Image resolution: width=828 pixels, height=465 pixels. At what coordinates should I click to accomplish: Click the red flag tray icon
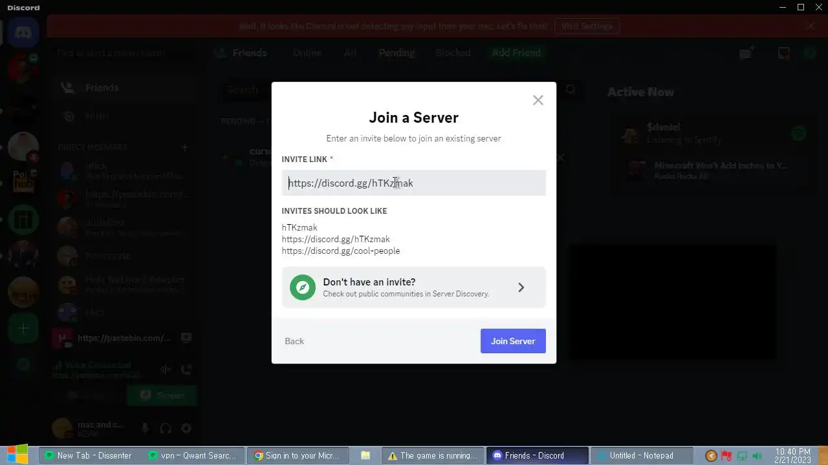coord(726,456)
